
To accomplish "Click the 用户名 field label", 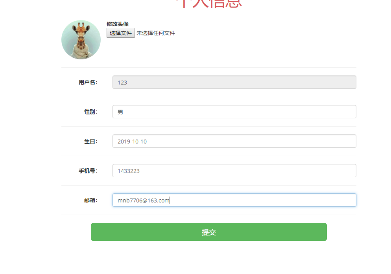I will pos(88,82).
